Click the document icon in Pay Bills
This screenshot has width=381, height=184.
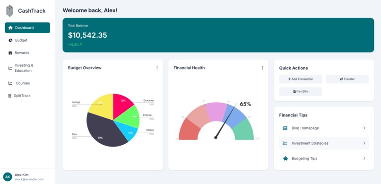click(x=295, y=92)
